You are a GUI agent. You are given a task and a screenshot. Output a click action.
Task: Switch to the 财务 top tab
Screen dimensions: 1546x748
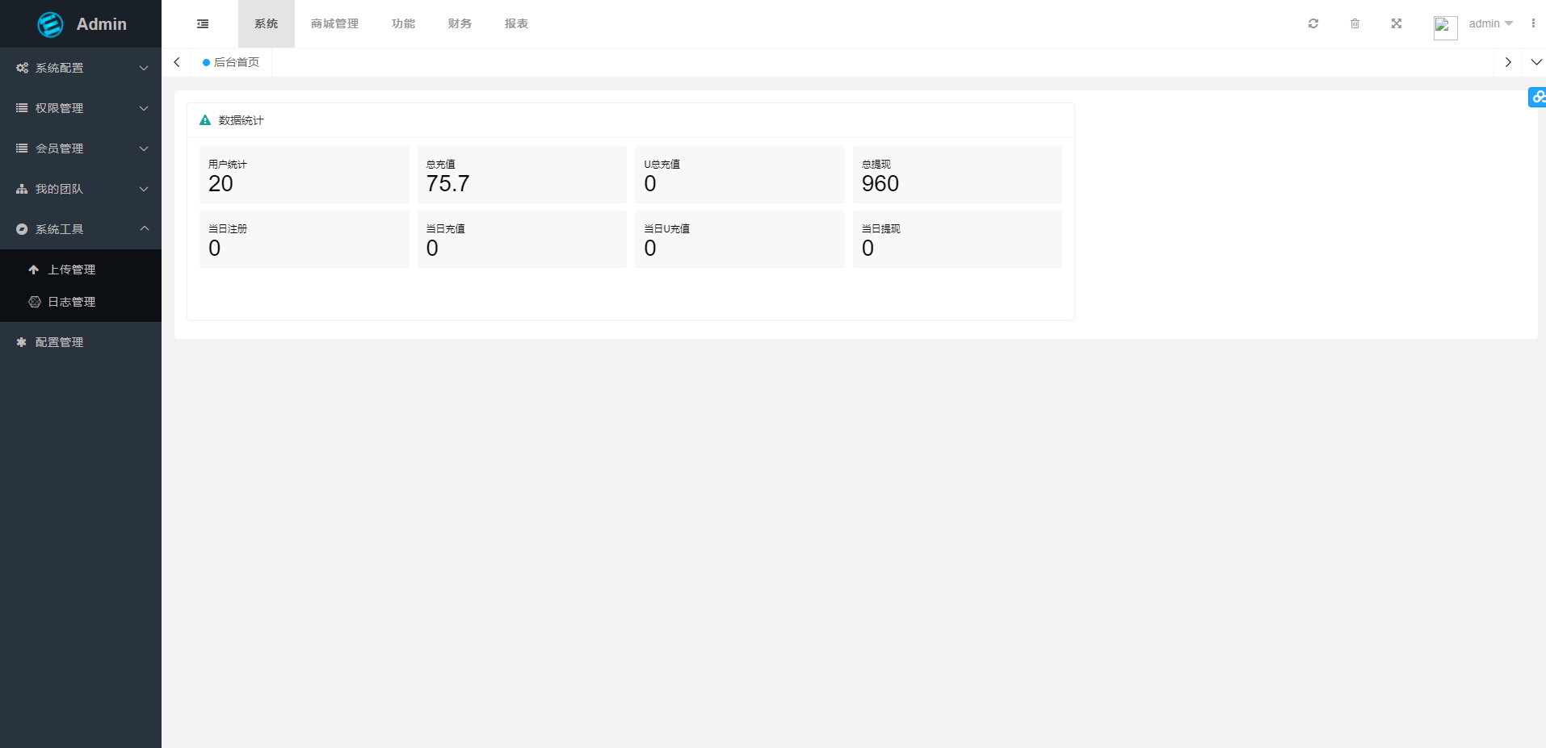pyautogui.click(x=460, y=23)
